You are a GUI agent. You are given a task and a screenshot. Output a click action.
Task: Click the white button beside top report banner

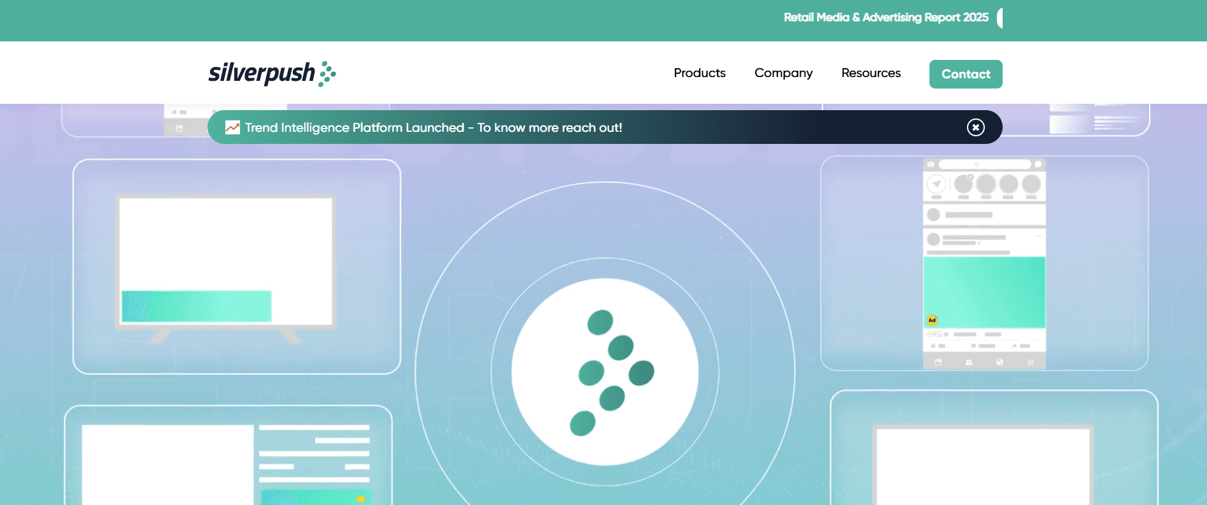point(1000,18)
